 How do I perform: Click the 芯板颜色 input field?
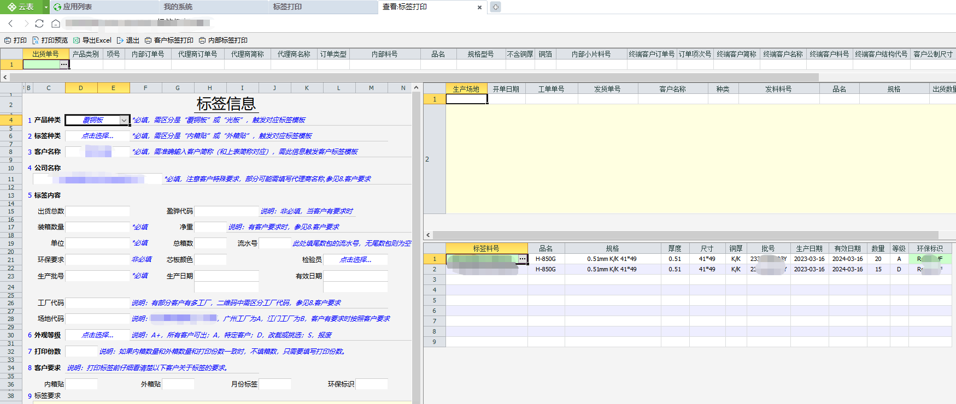[210, 260]
